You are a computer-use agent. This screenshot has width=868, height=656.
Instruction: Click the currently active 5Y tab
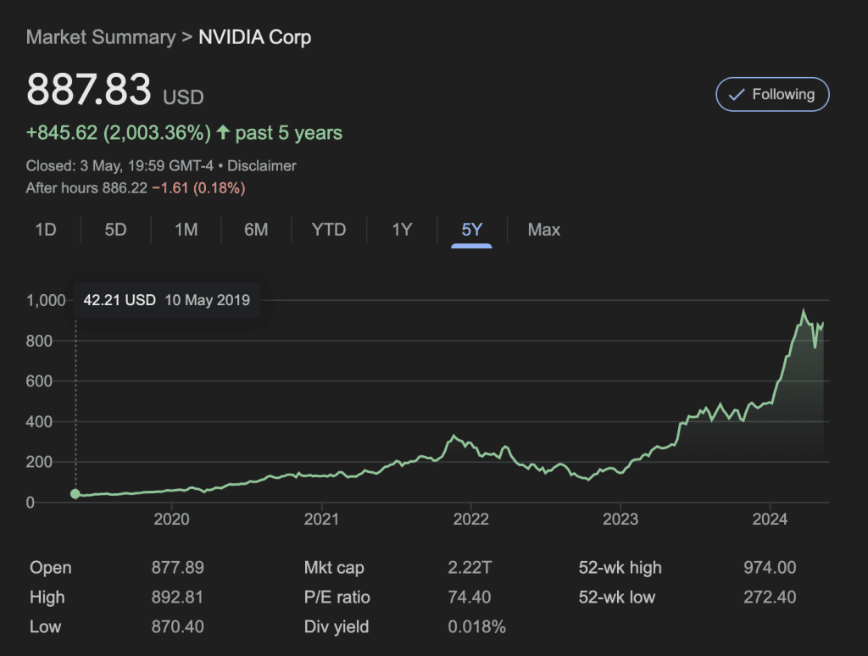tap(470, 230)
